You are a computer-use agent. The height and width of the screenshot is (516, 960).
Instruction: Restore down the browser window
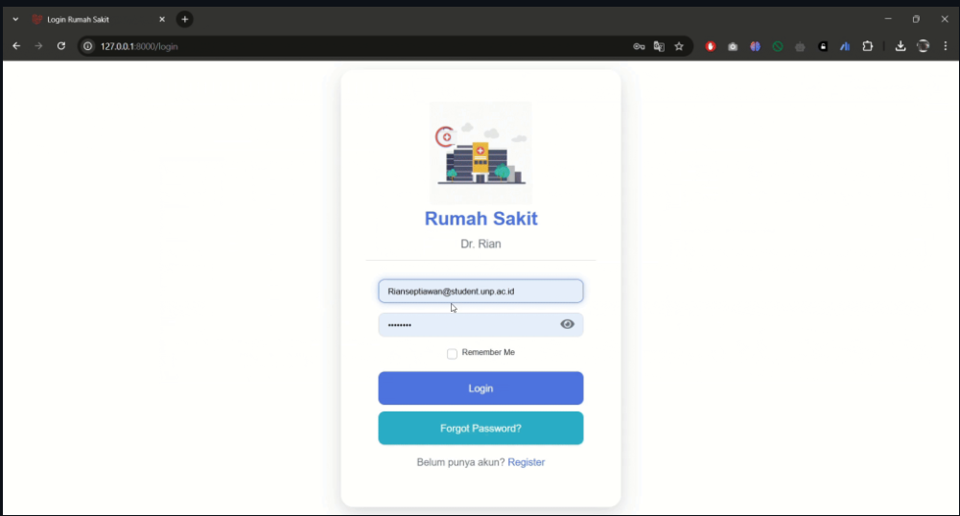tap(916, 19)
